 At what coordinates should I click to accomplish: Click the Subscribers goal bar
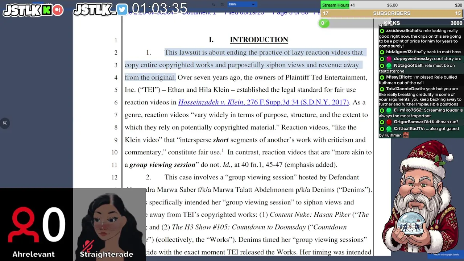pos(392,13)
